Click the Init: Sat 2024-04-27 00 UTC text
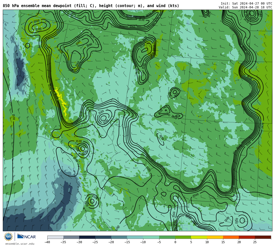Viewport: 275px width, 247px height. pos(246,4)
